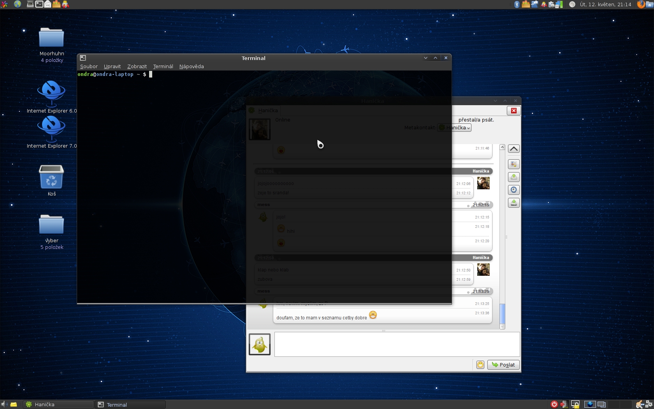Click the chat message input field
Viewport: 654px width, 409px height.
pos(397,344)
